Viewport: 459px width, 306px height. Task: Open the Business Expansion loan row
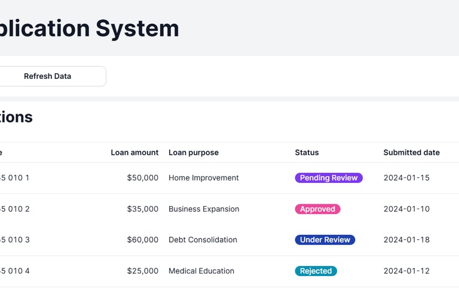point(204,209)
